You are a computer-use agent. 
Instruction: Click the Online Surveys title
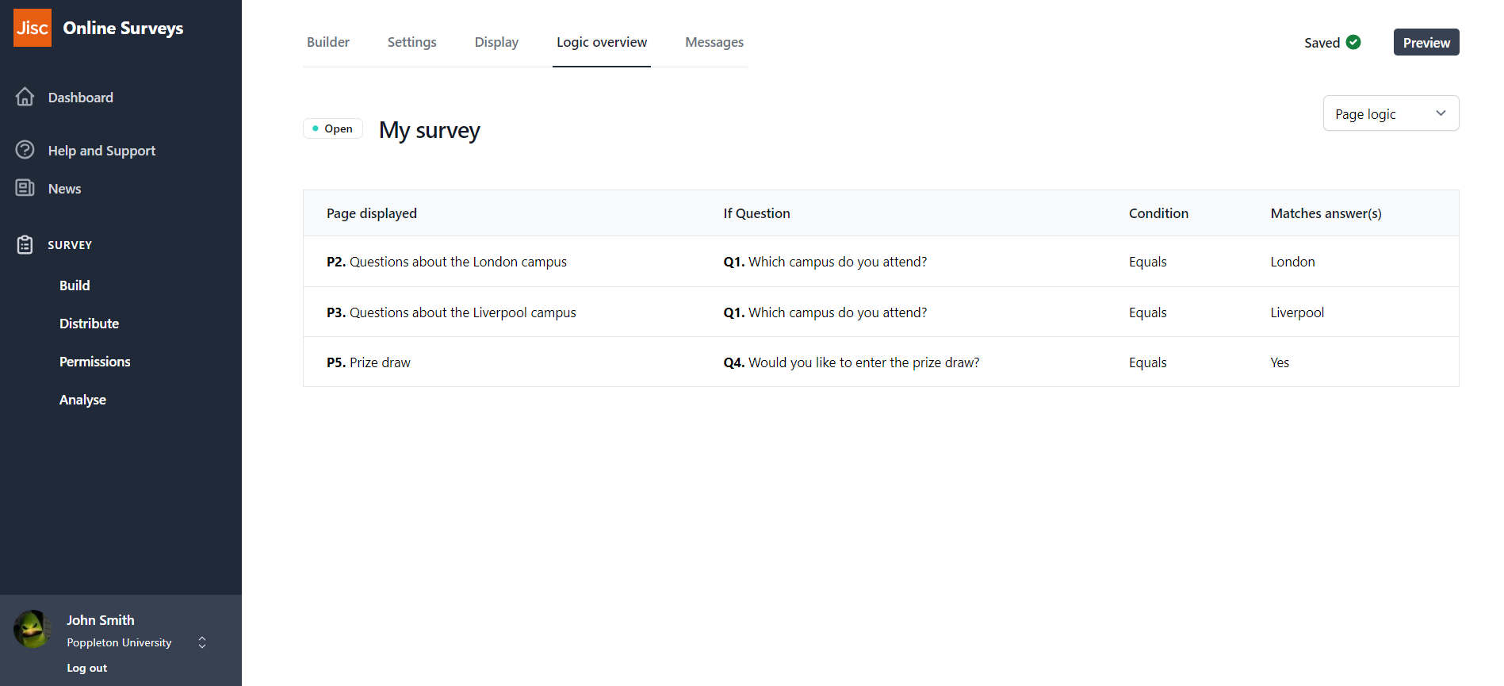coord(123,28)
